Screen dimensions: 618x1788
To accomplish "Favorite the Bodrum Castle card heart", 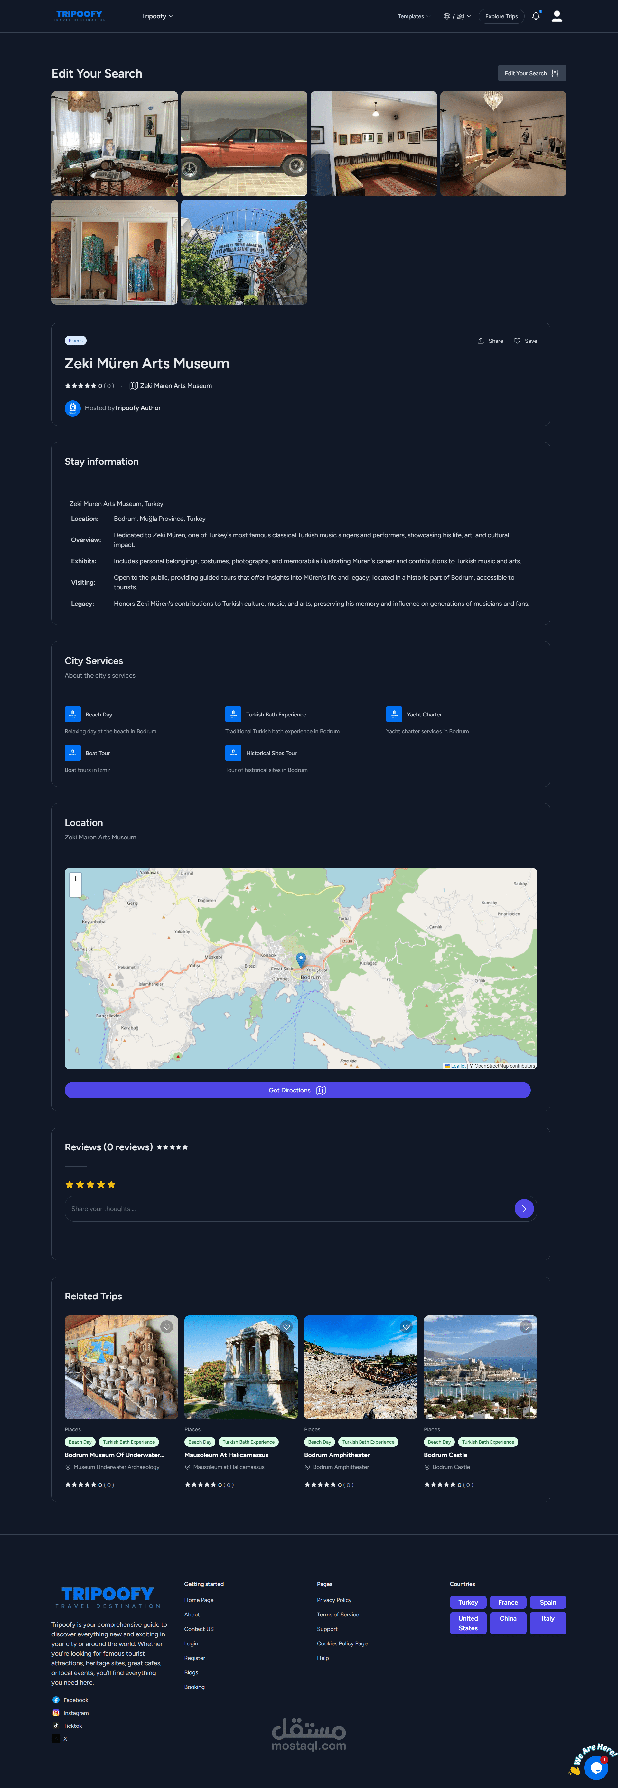I will coord(526,1326).
